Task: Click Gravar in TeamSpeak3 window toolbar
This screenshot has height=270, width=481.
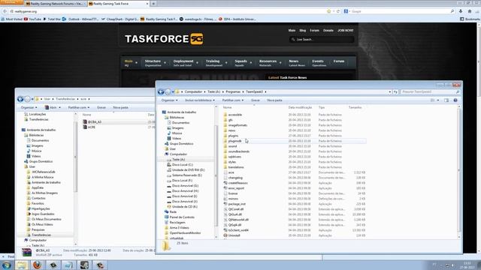Action: 256,100
